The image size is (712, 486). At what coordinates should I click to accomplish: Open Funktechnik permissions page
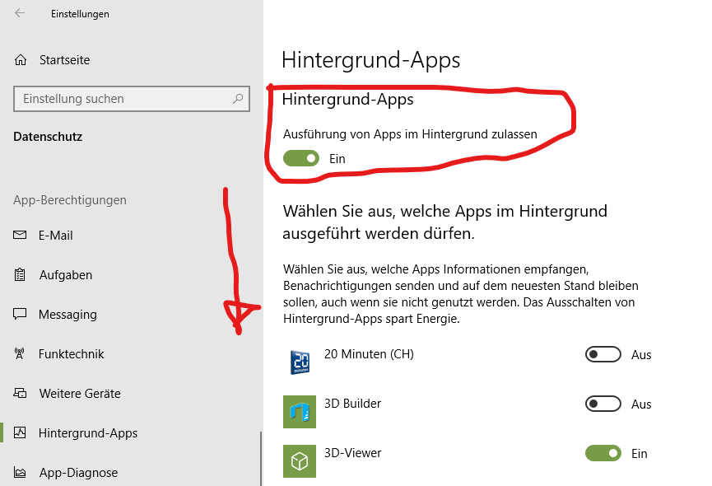pyautogui.click(x=72, y=354)
